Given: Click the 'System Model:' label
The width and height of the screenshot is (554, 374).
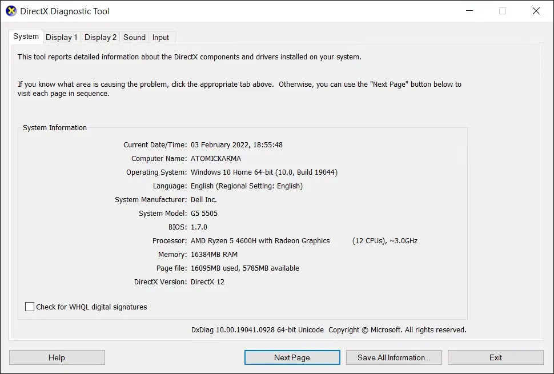Looking at the screenshot, I should (x=163, y=214).
